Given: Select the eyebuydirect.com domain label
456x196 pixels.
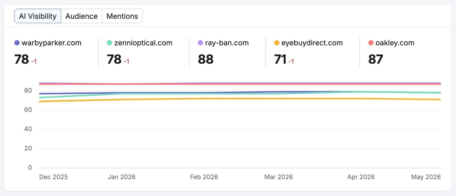Looking at the screenshot, I should pyautogui.click(x=312, y=43).
